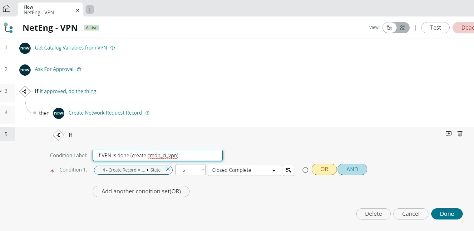The height and width of the screenshot is (231, 474).
Task: Add an AND condition
Action: (352, 169)
